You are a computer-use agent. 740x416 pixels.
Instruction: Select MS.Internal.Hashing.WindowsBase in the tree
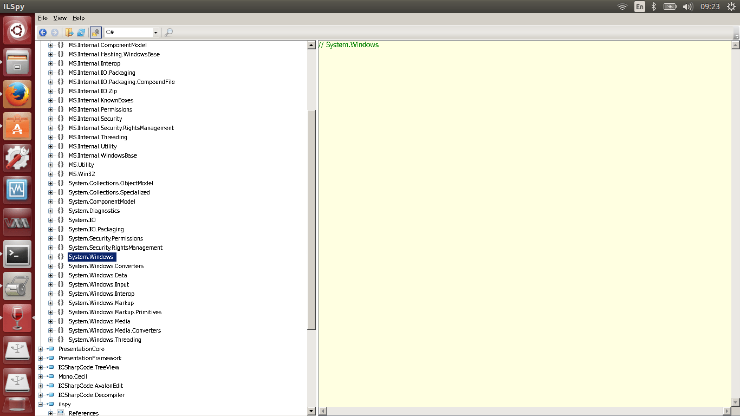114,54
